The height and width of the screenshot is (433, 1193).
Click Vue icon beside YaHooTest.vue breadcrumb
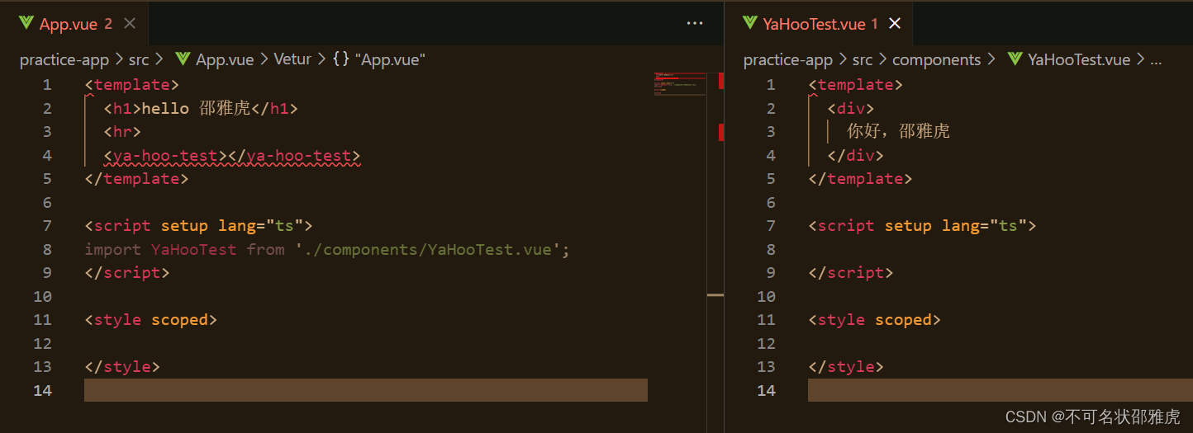pyautogui.click(x=1015, y=59)
